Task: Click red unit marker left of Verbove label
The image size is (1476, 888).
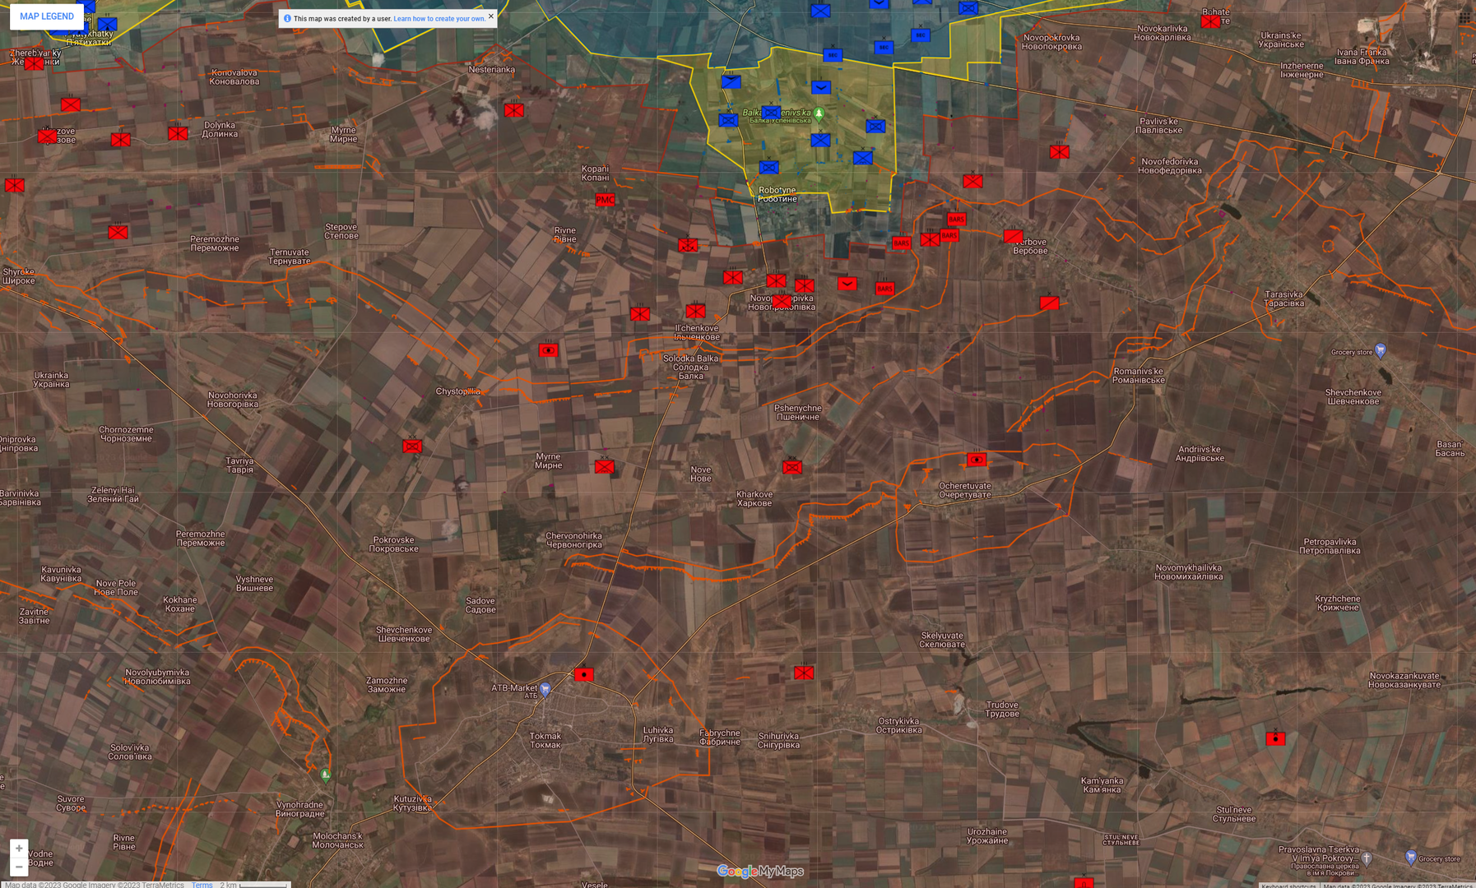Action: click(x=1013, y=237)
